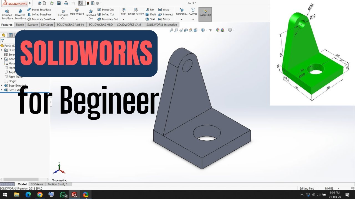The height and width of the screenshot is (199, 355).
Task: Choose the Rib feature
Action: [x=150, y=10]
